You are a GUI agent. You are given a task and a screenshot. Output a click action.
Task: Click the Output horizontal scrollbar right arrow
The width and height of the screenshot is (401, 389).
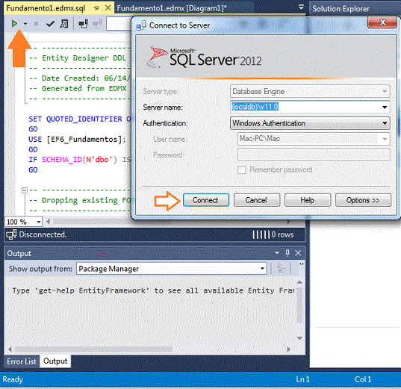289,349
